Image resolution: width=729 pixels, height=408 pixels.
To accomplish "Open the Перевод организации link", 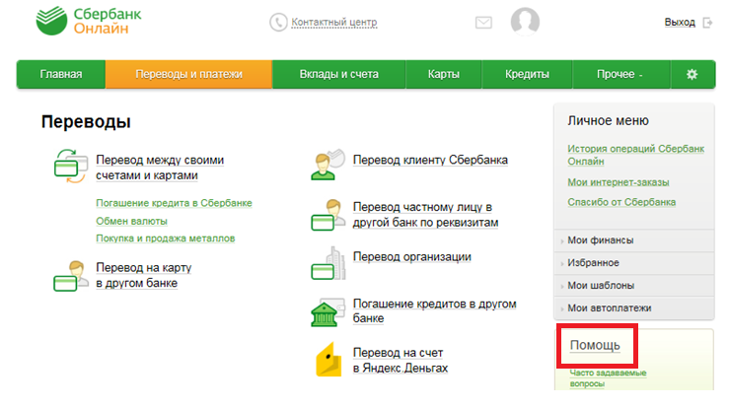I will pos(412,257).
